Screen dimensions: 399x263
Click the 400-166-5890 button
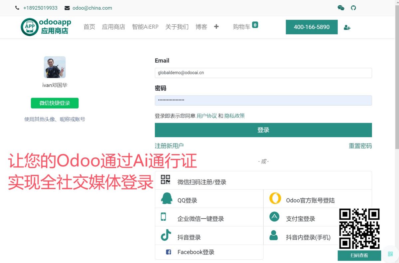tap(312, 27)
